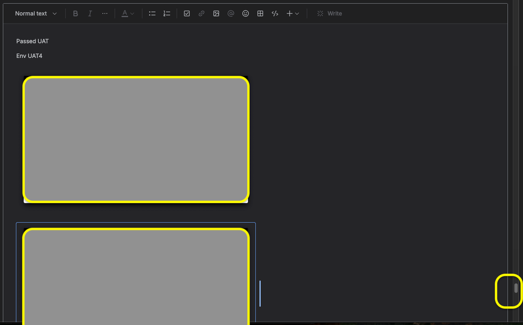523x325 pixels.
Task: Insert an image or media file
Action: pos(216,14)
